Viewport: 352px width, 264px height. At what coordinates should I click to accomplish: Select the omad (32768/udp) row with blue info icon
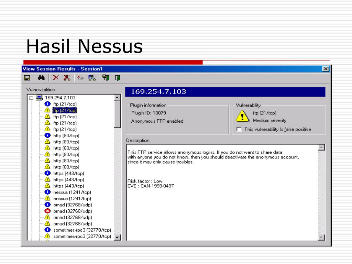73,205
